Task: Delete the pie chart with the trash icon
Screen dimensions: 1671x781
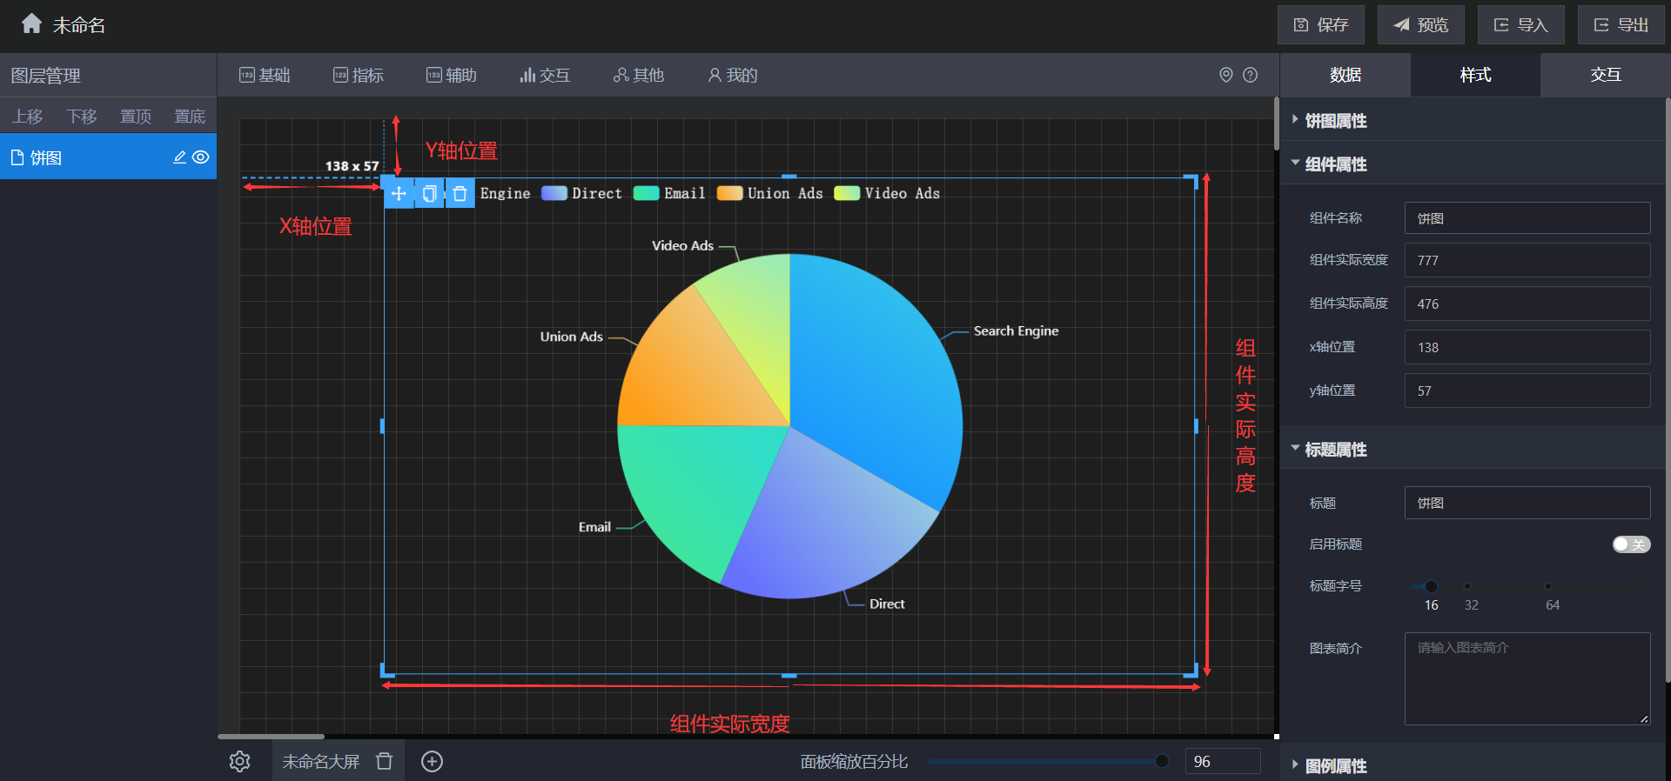Action: (460, 193)
